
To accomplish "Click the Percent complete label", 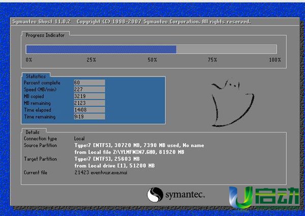I will coord(42,83).
